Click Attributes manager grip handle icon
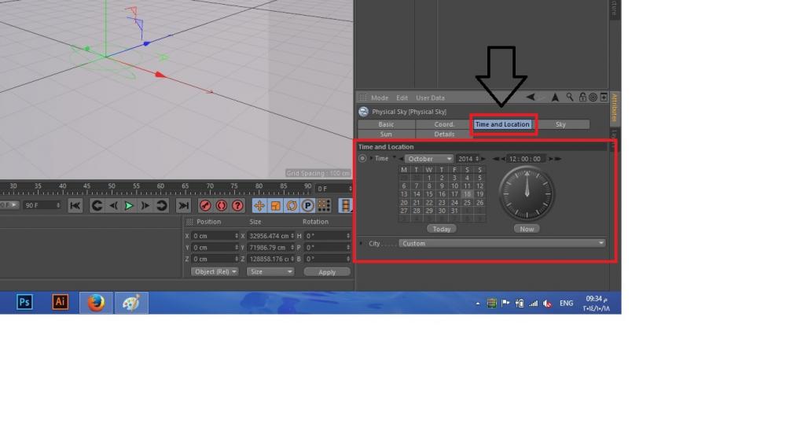The image size is (786, 442). coord(362,98)
